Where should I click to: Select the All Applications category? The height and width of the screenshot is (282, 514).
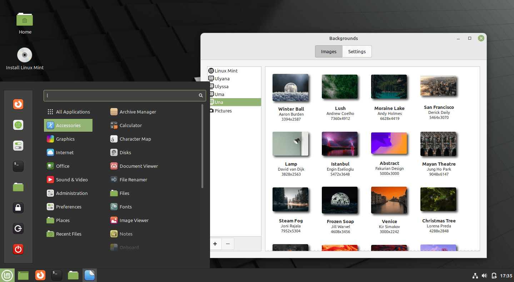68,112
